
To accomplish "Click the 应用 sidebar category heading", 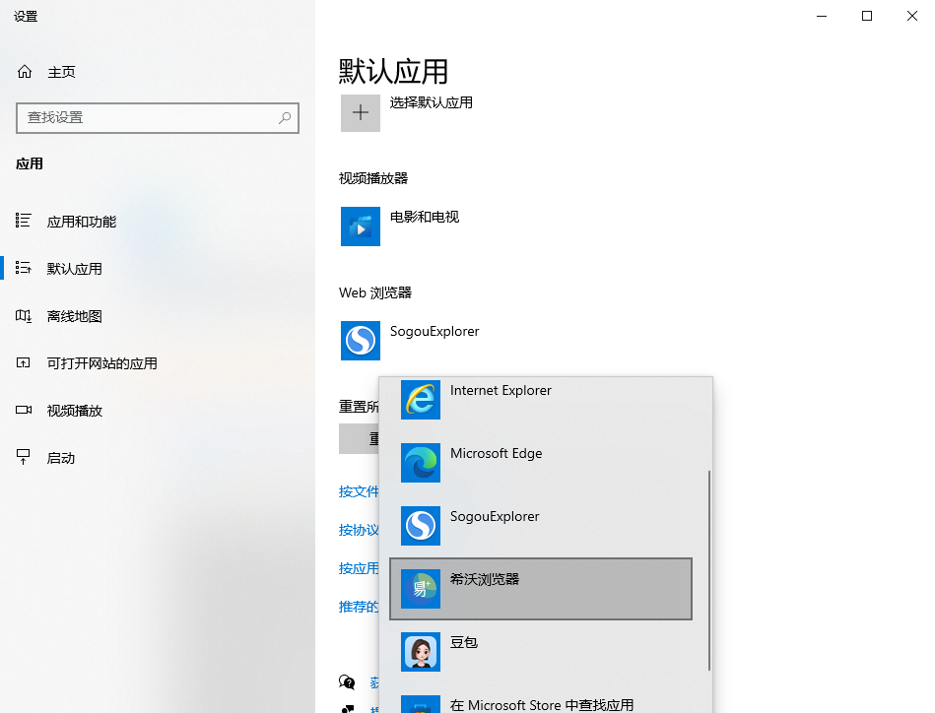I will [x=30, y=163].
